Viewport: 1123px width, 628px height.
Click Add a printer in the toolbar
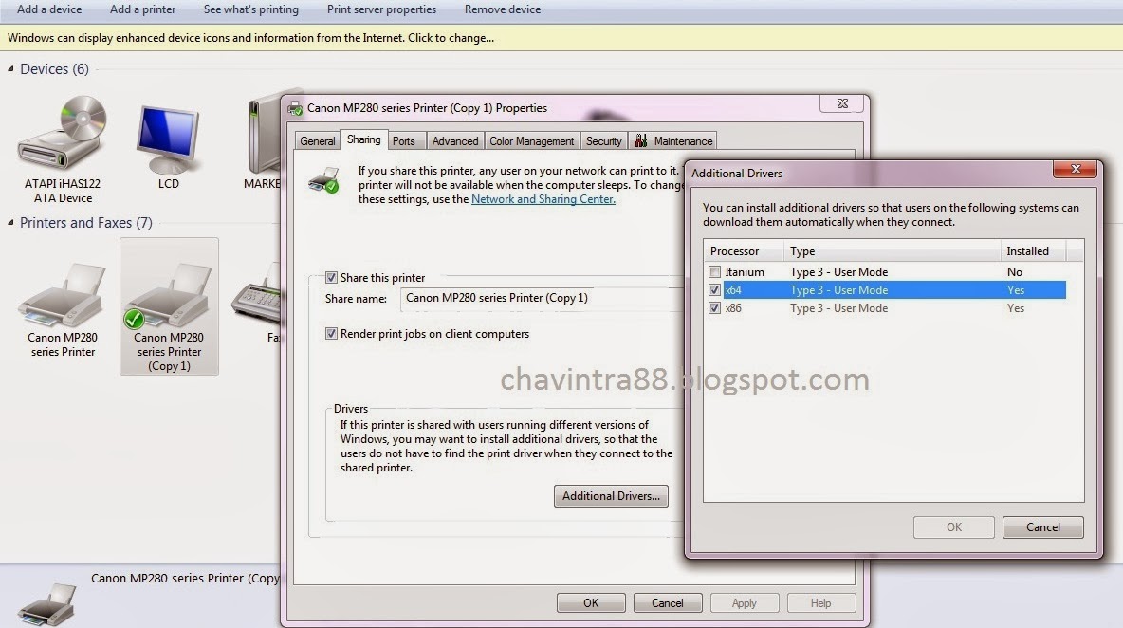click(142, 9)
